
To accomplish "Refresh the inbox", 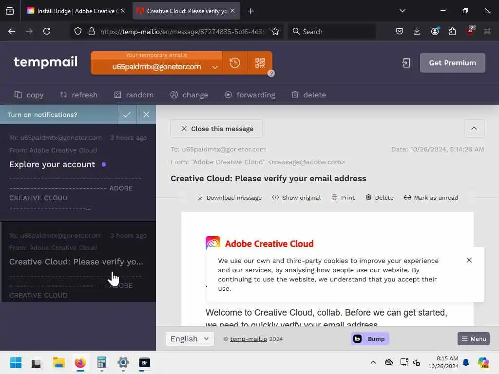I will click(x=78, y=95).
